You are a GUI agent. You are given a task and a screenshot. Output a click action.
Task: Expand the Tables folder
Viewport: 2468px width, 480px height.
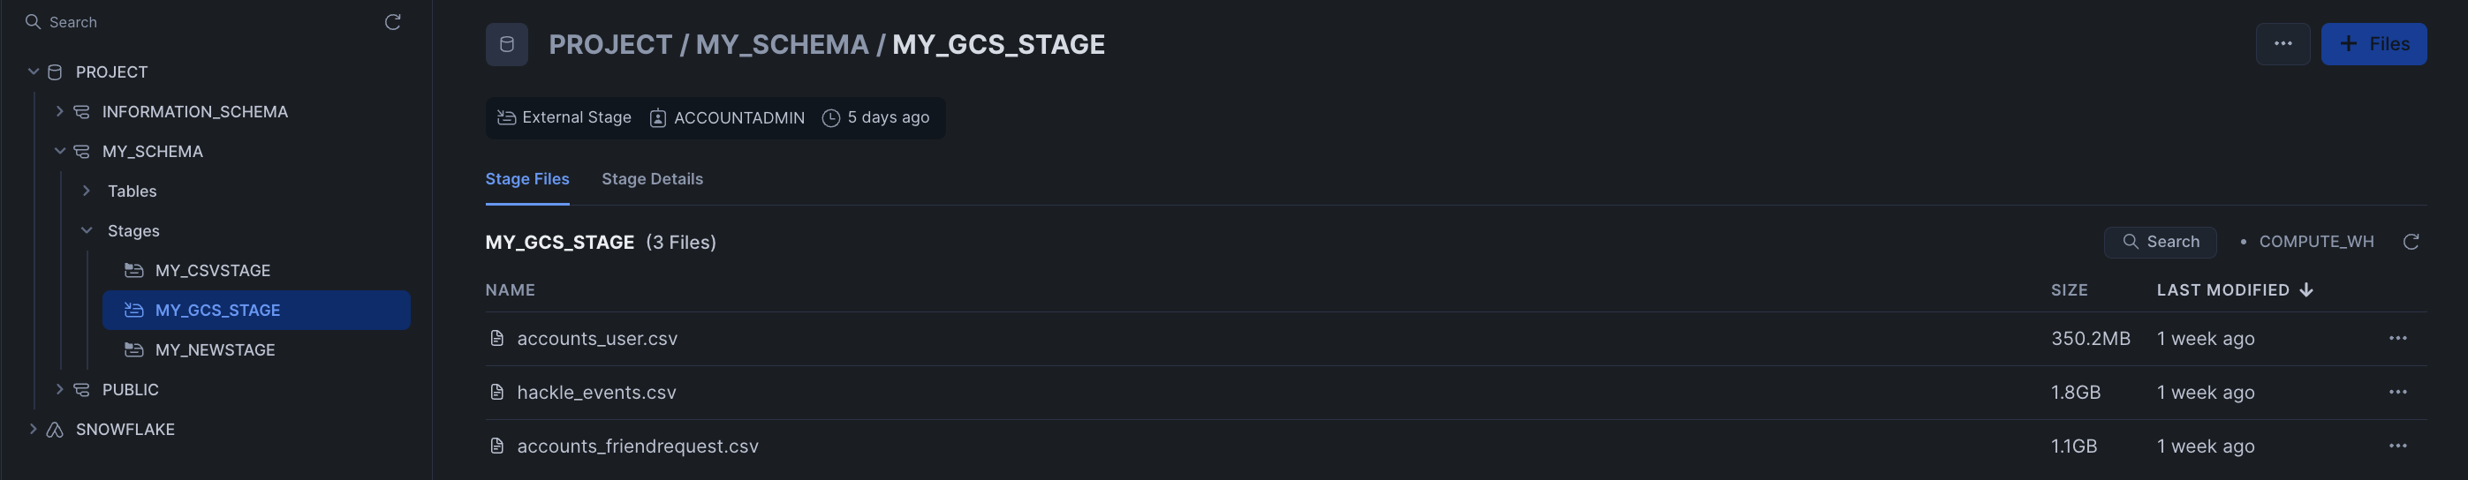coord(87,191)
